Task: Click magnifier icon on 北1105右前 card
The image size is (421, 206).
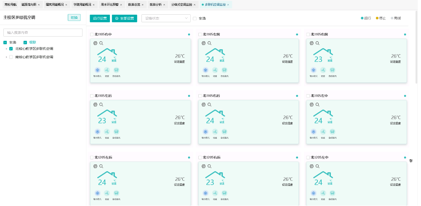Action: [317, 43]
